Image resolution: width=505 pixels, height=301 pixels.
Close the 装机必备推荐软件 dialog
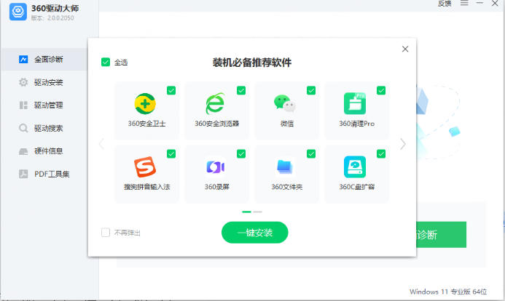coord(405,49)
